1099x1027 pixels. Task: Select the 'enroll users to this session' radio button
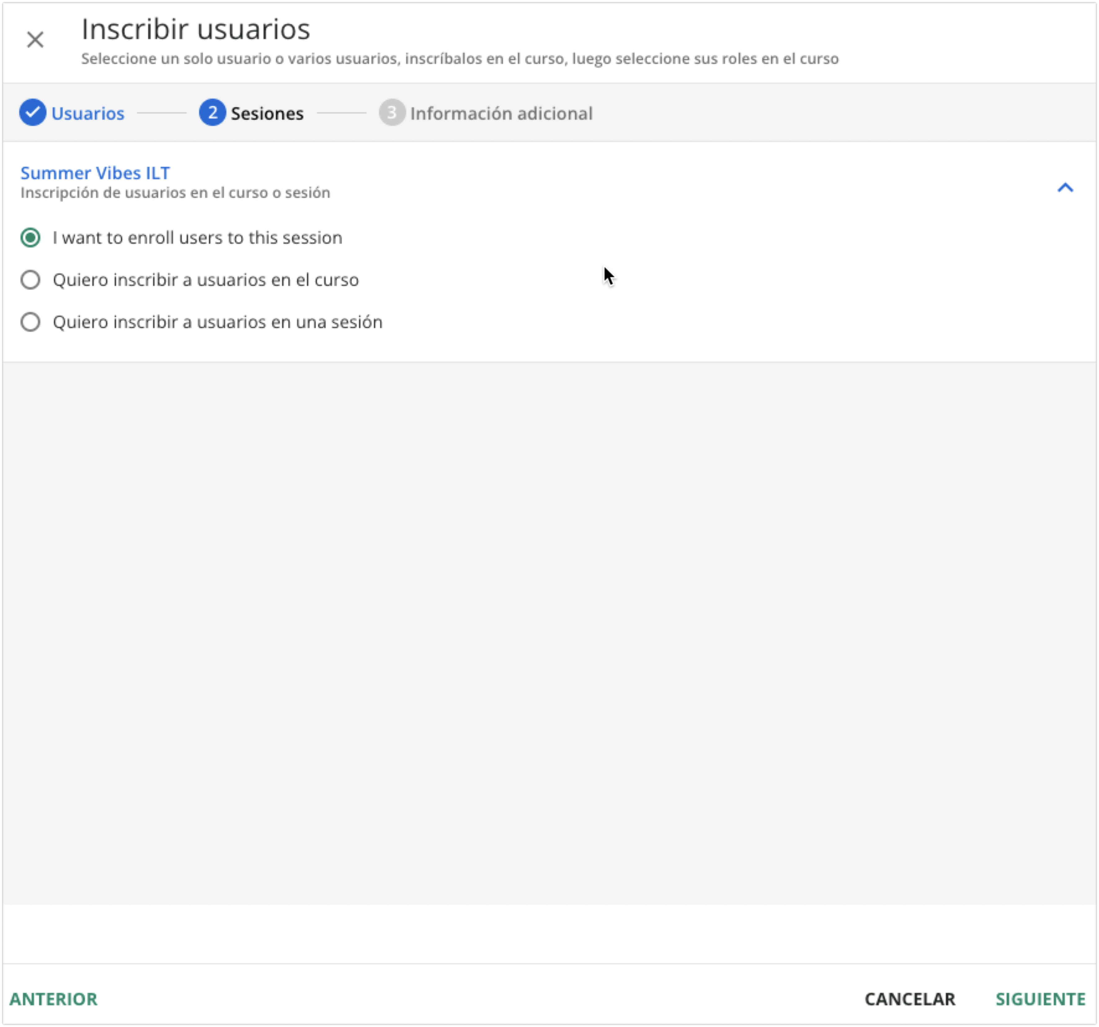pos(30,238)
